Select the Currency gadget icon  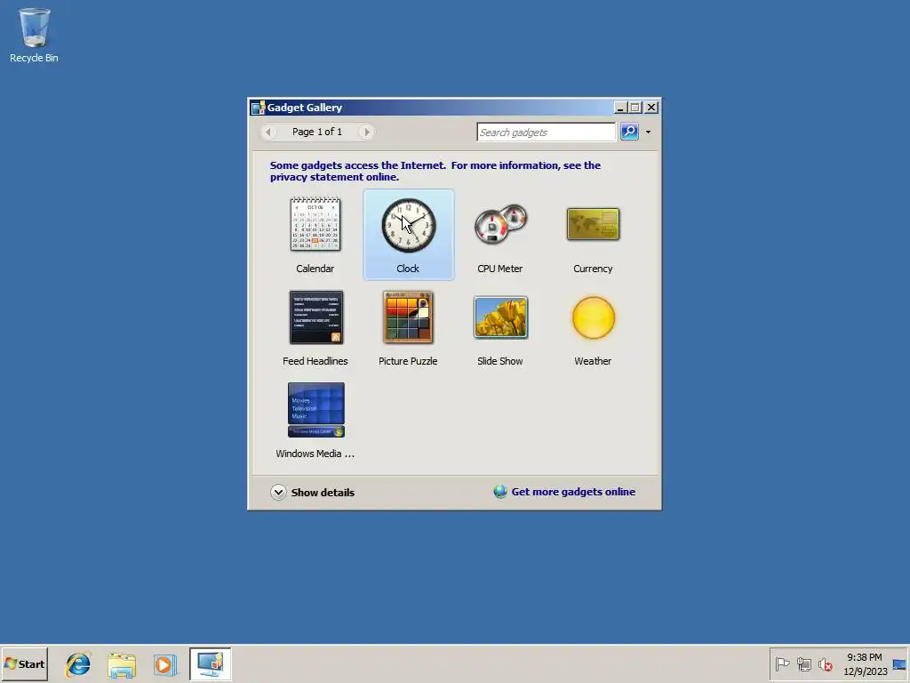(x=593, y=224)
